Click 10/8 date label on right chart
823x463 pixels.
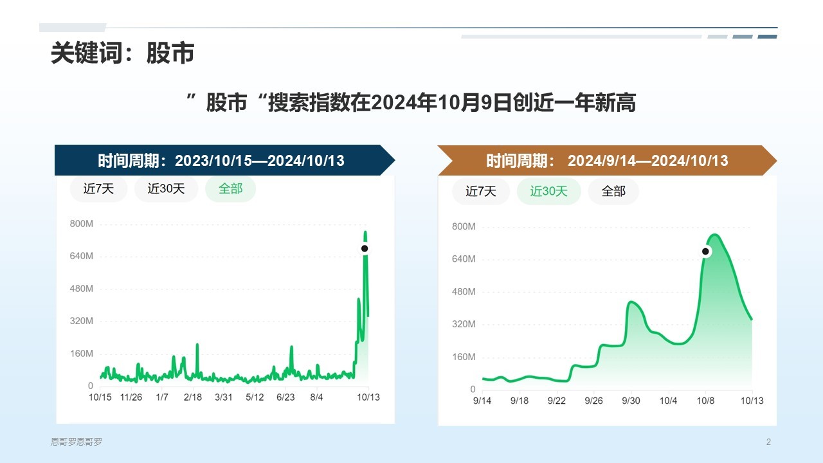(x=706, y=401)
